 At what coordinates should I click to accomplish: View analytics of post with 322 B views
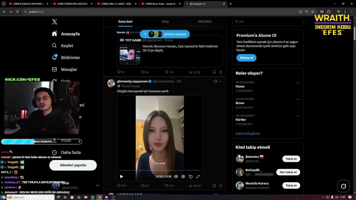[194, 72]
